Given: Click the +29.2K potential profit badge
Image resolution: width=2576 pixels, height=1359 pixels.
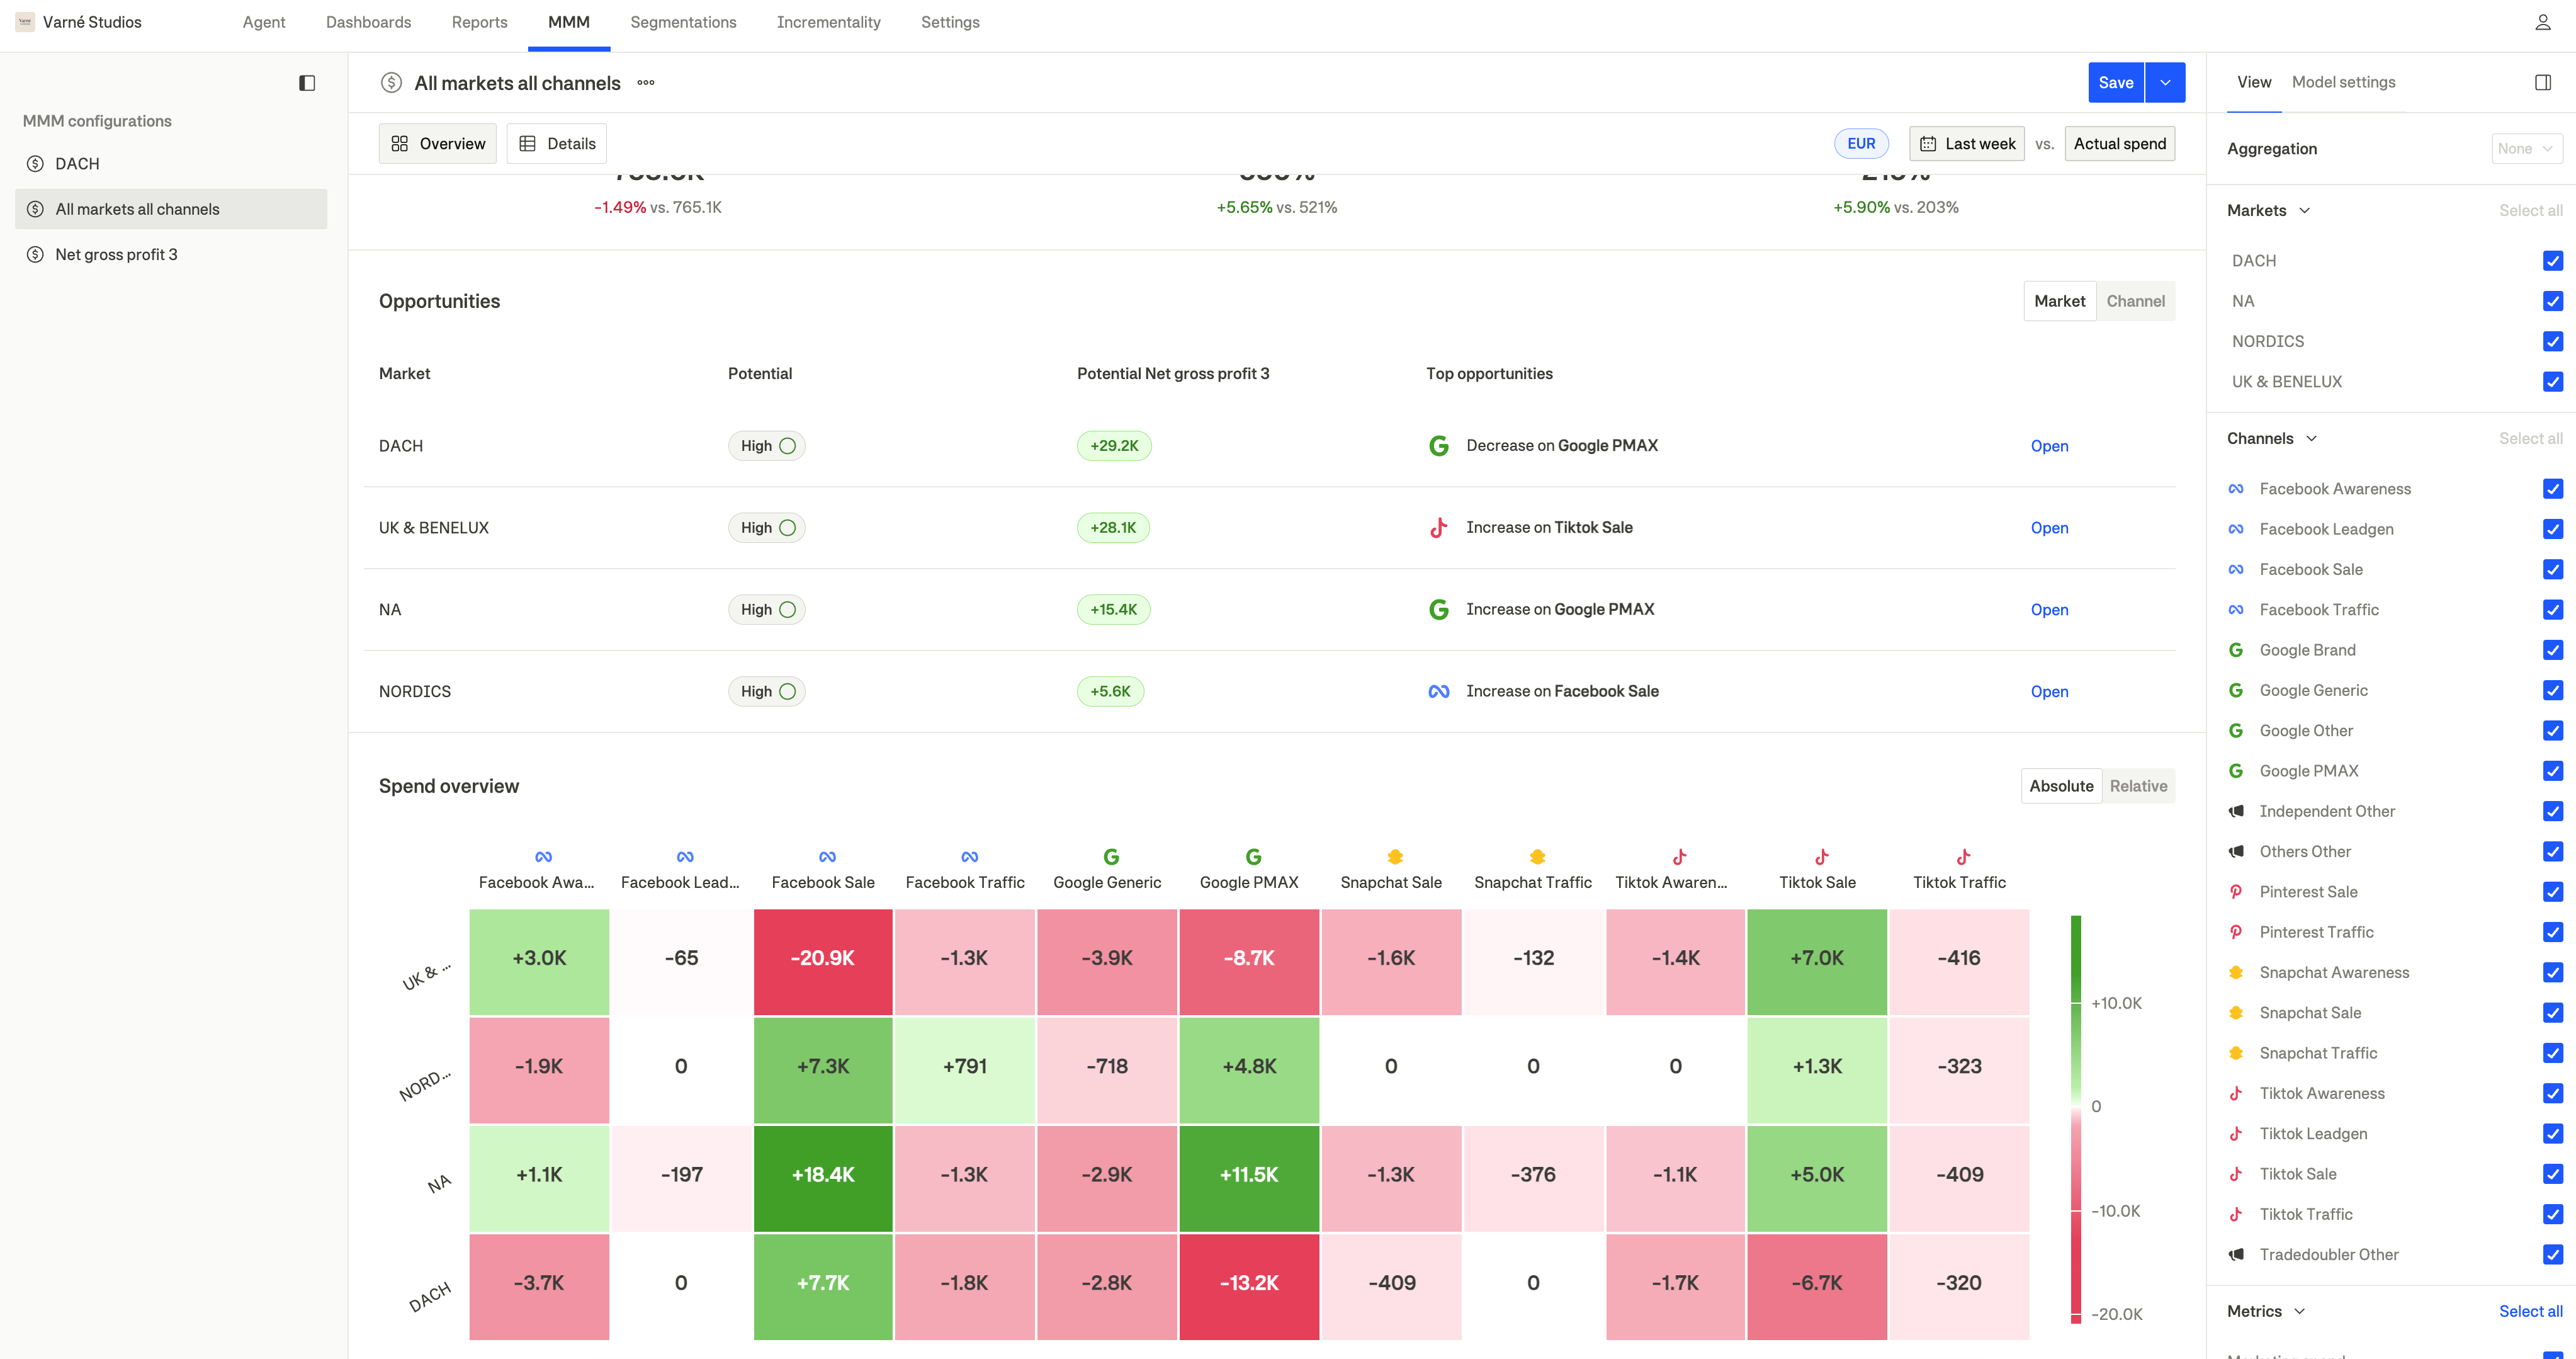Looking at the screenshot, I should click(x=1114, y=446).
